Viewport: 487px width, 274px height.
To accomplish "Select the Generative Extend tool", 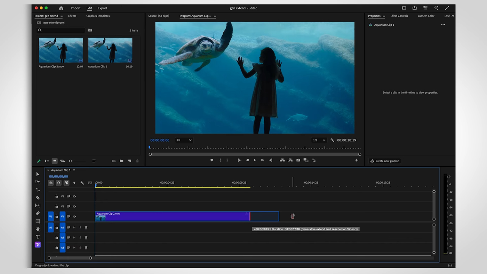I will pyautogui.click(x=38, y=245).
